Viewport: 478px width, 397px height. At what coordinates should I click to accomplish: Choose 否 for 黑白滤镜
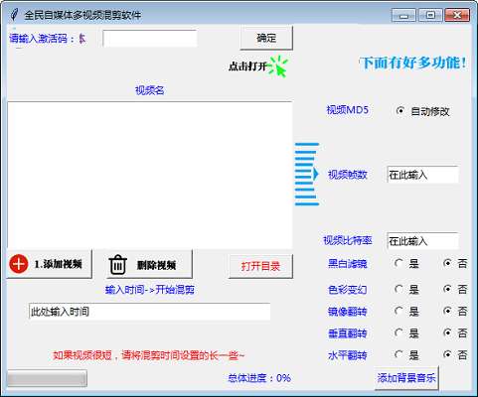coord(447,263)
